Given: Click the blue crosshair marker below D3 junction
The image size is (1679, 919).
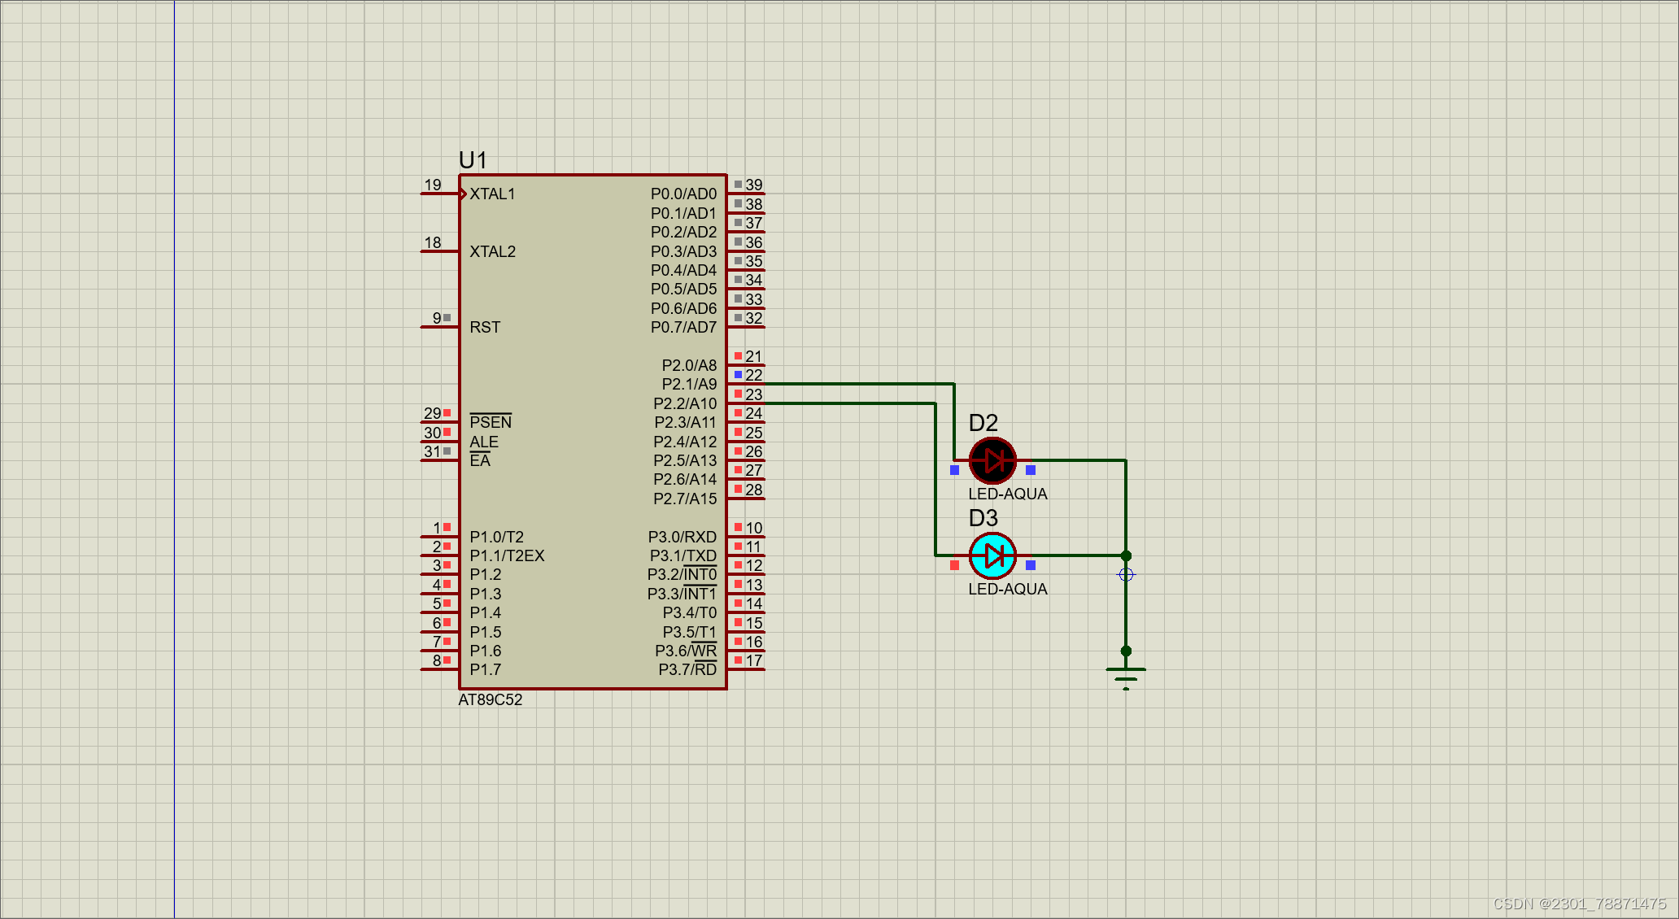Looking at the screenshot, I should 1126,575.
